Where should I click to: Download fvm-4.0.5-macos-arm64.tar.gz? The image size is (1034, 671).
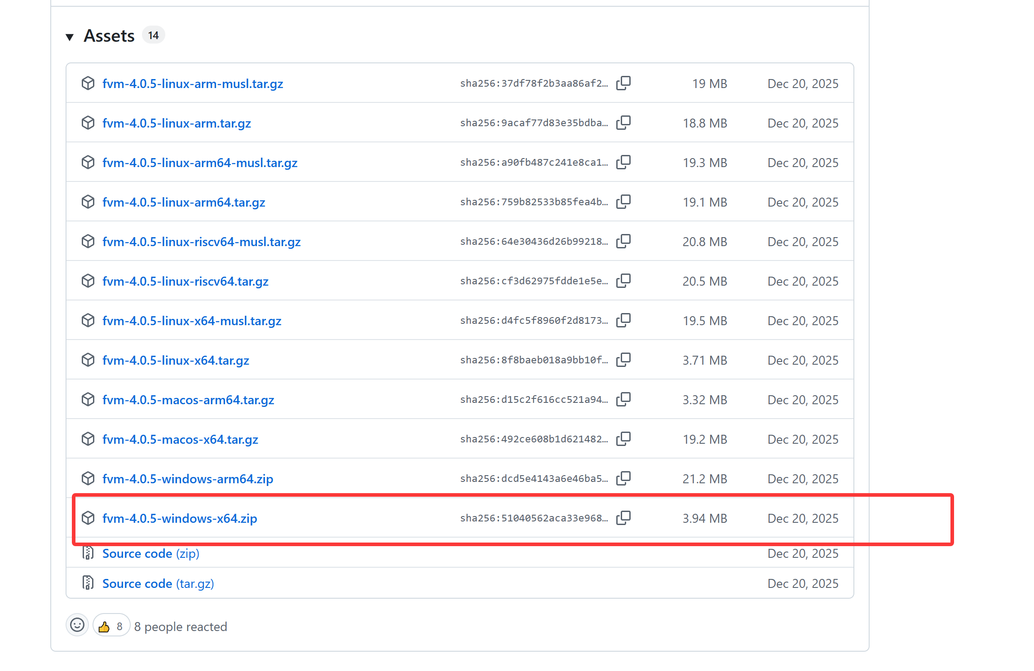(x=188, y=400)
